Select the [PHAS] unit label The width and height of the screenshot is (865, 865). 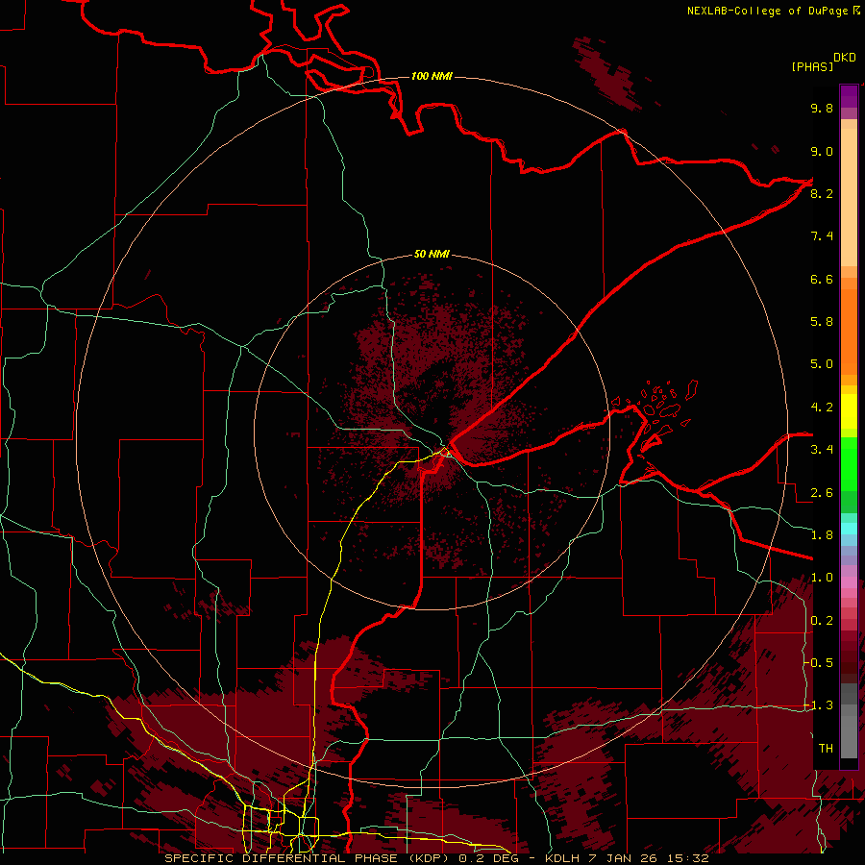(812, 66)
